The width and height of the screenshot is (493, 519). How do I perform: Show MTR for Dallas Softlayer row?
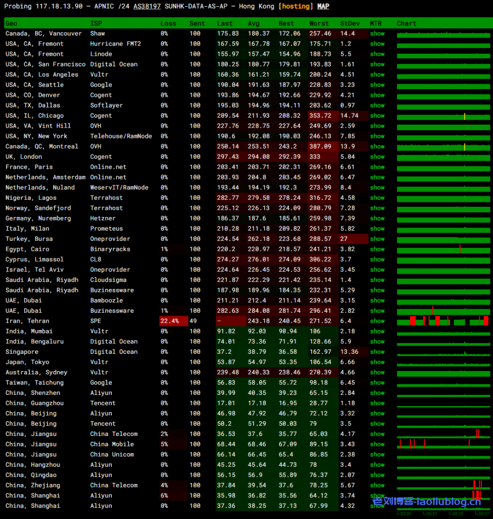pos(377,105)
